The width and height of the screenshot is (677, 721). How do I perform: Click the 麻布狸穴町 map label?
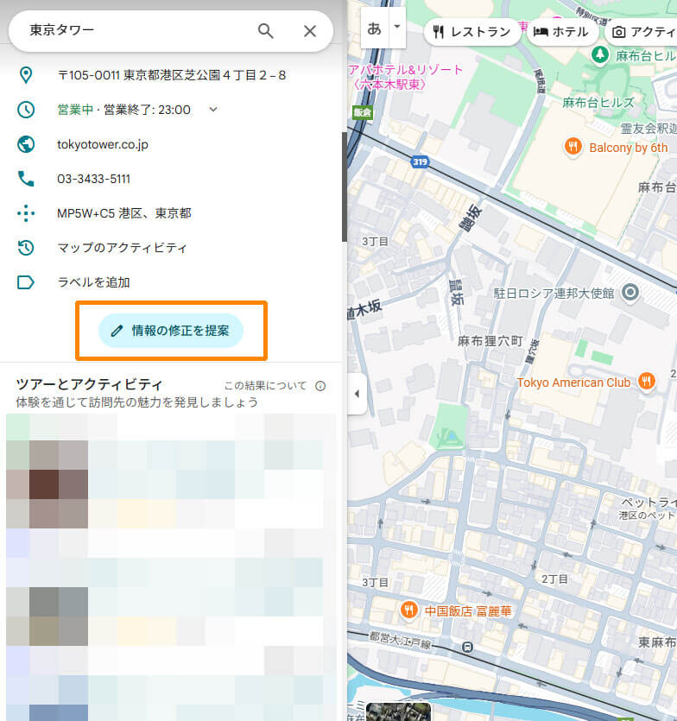click(490, 341)
